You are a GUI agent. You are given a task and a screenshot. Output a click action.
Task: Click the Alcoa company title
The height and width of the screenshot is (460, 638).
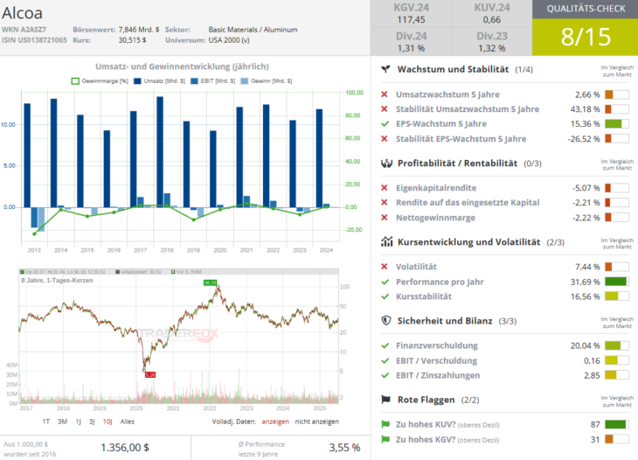(22, 13)
